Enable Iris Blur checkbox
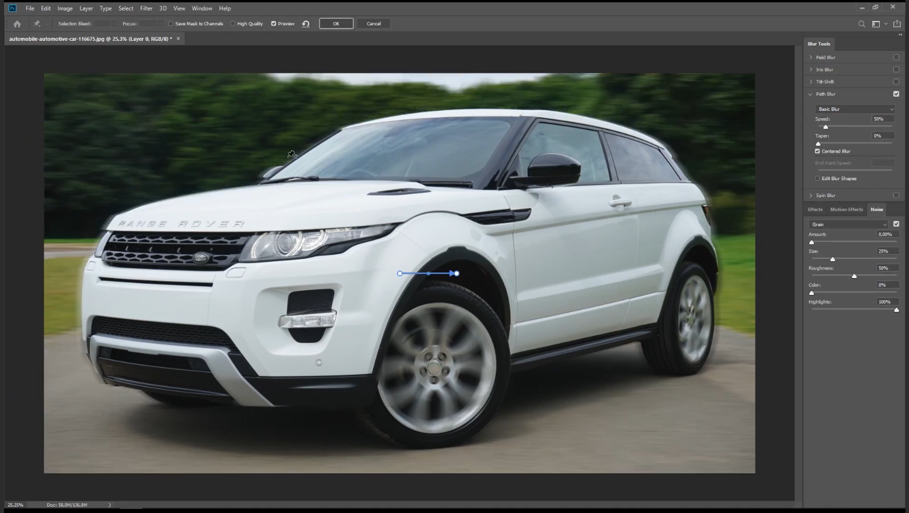 [x=896, y=69]
